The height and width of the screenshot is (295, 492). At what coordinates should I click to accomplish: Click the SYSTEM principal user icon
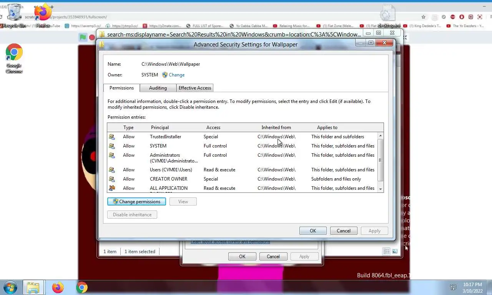pos(112,146)
